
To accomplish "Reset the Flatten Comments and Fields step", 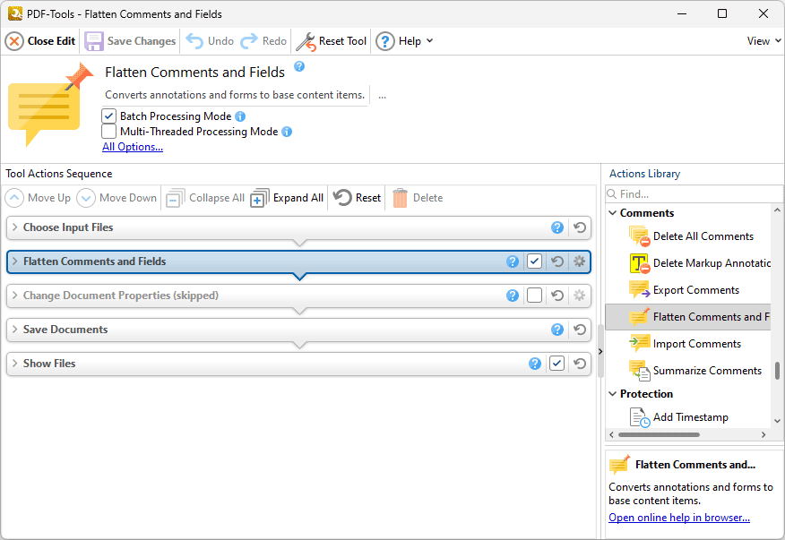I will [x=557, y=261].
